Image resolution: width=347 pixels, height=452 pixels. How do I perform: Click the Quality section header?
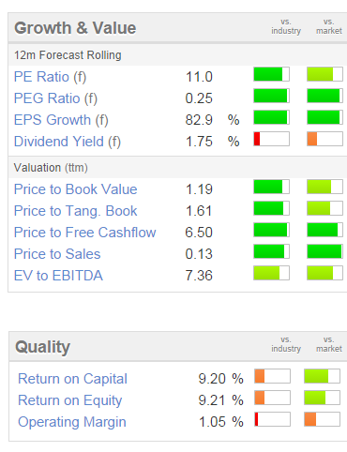[x=42, y=347]
